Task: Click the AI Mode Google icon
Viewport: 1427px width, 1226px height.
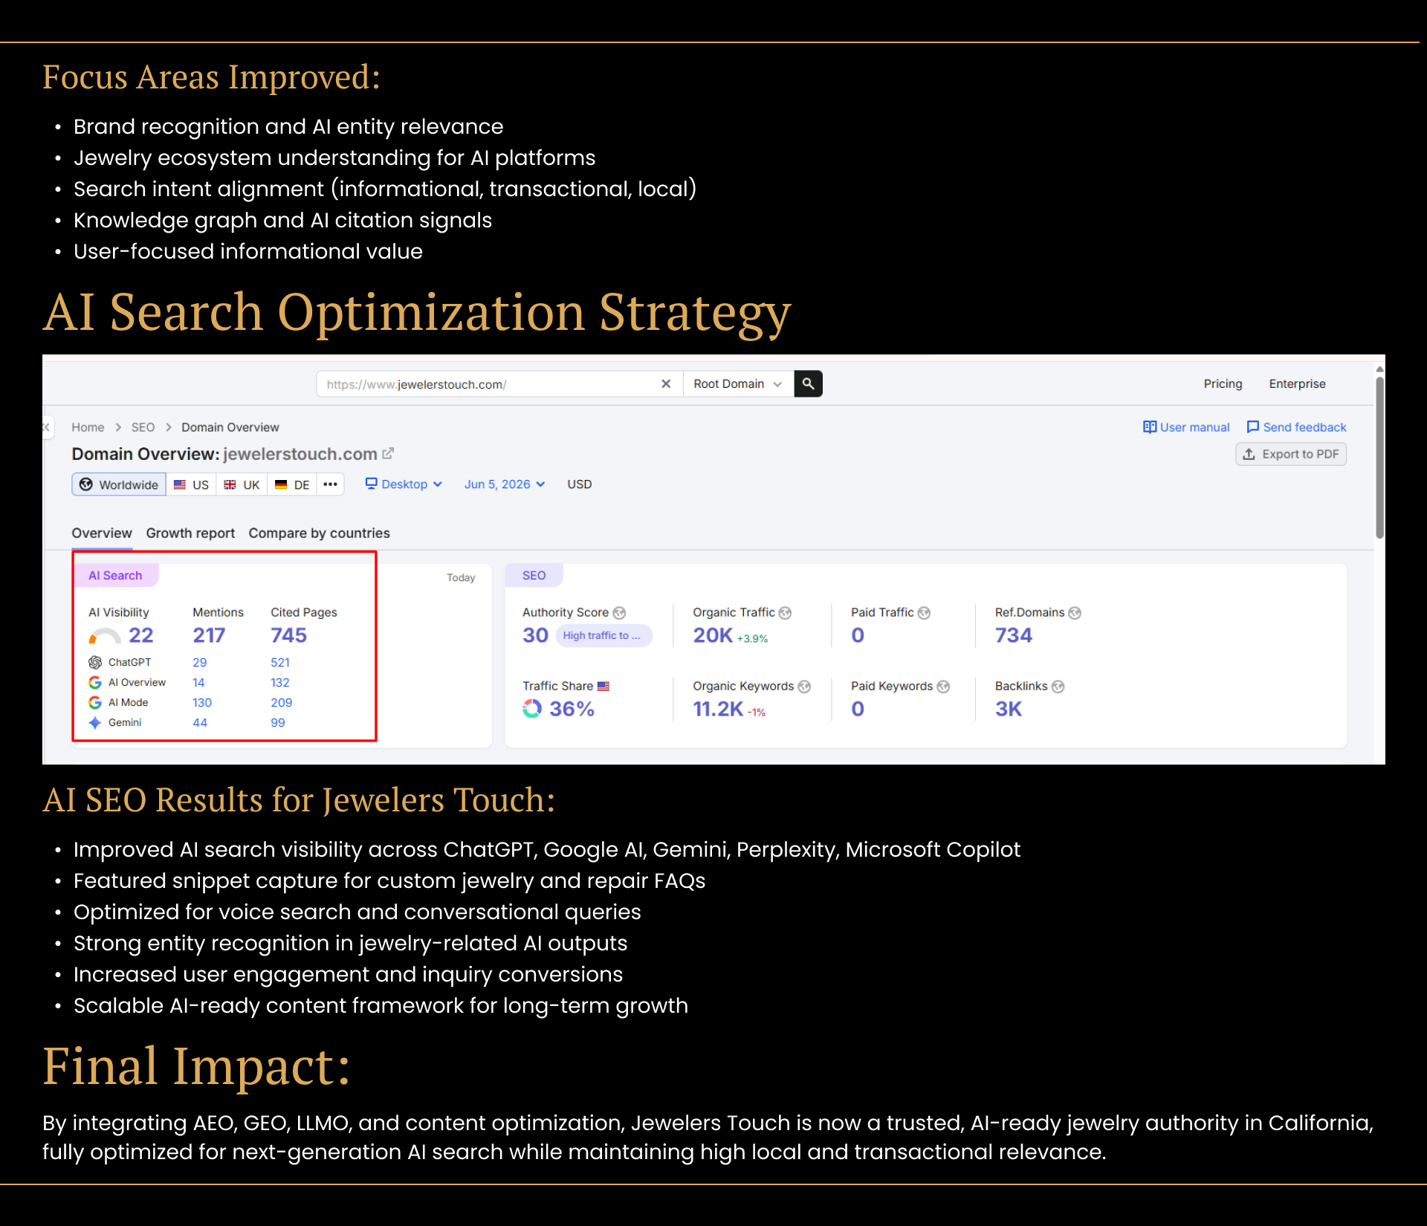Action: click(x=95, y=702)
